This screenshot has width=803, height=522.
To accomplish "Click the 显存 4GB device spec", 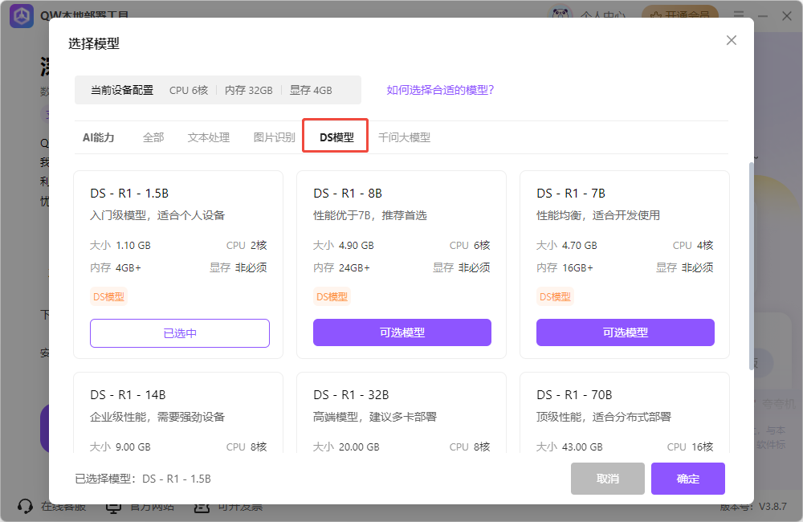I will 311,90.
